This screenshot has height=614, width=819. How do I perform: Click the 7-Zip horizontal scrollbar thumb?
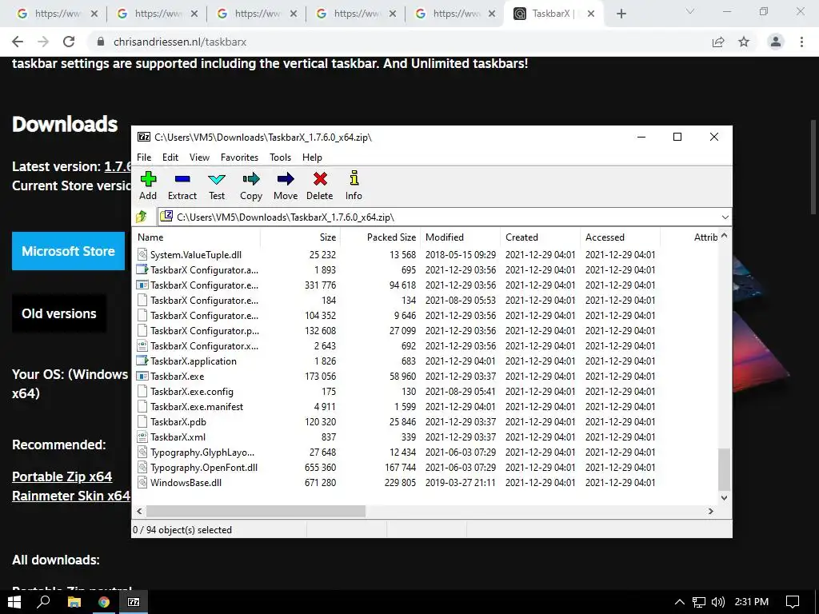coord(256,511)
